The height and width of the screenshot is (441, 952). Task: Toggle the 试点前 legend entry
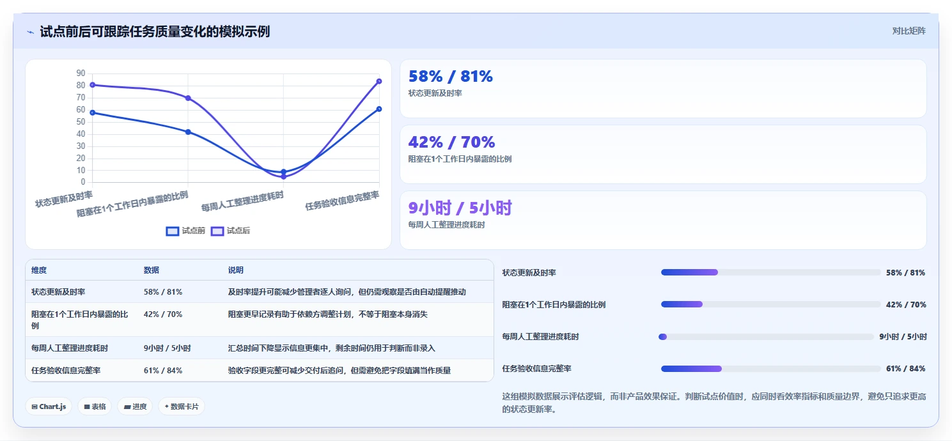(185, 231)
